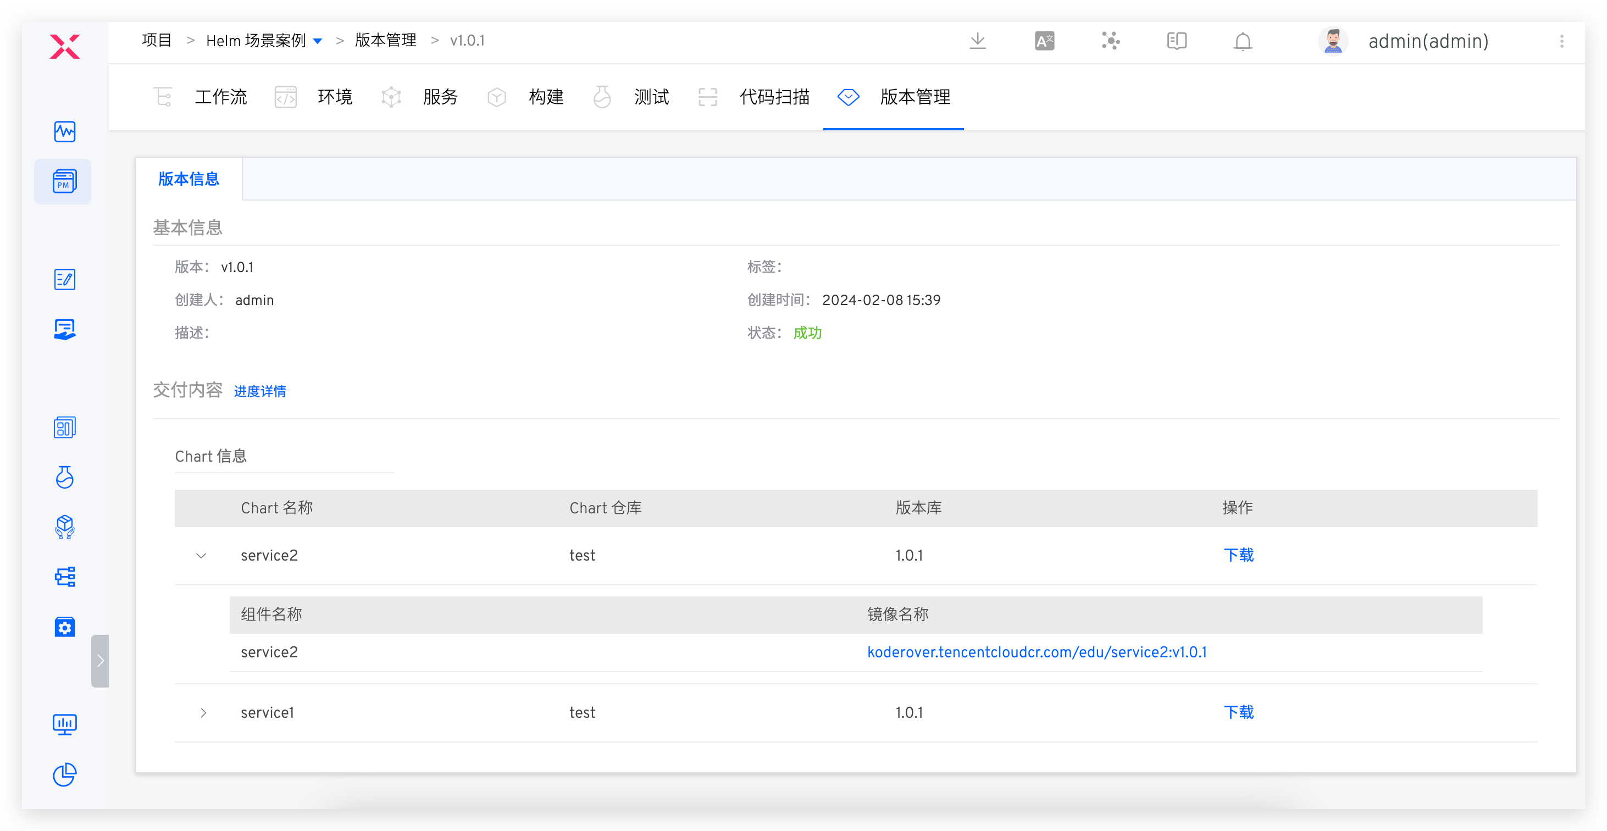Open the documentation book icon

pyautogui.click(x=1177, y=41)
